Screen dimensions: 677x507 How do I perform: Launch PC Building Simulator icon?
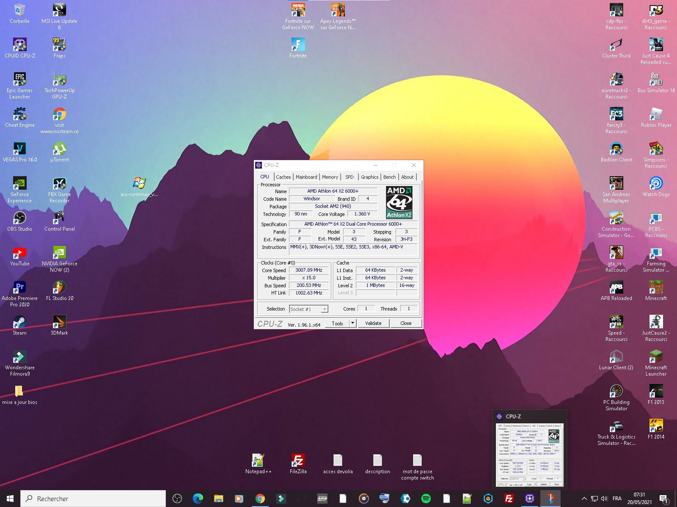[x=616, y=397]
